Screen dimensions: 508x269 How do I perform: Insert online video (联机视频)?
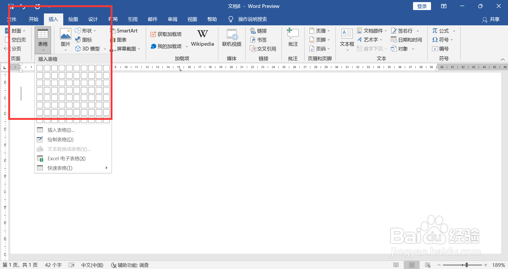coord(232,38)
